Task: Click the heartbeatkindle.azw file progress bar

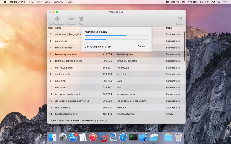Action: (x=116, y=35)
